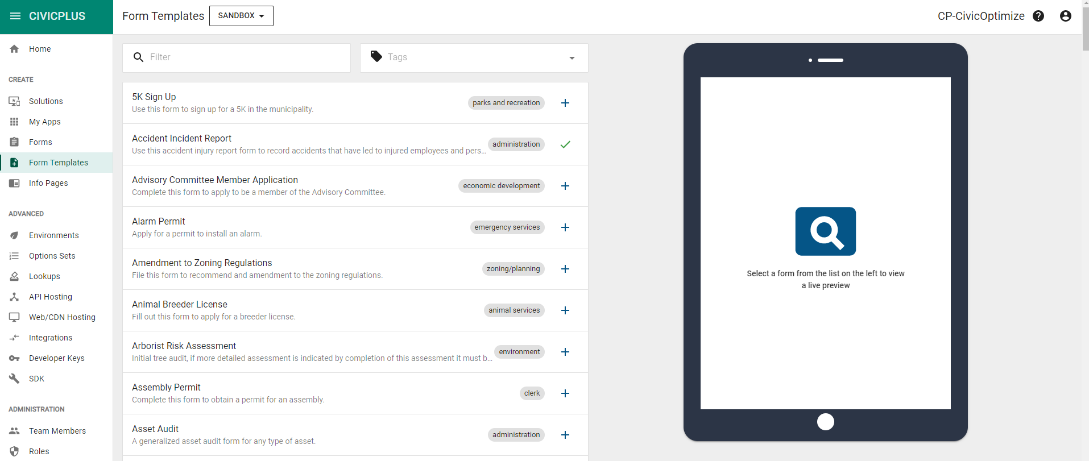The height and width of the screenshot is (461, 1089).
Task: Open the hamburger navigation menu
Action: [x=15, y=16]
